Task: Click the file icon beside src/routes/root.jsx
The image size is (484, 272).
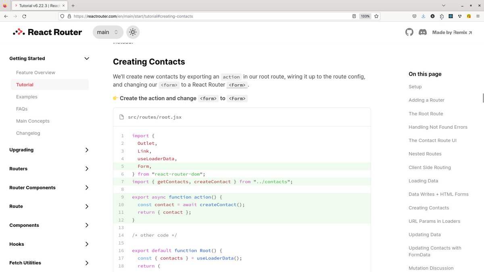Action: coord(122,117)
